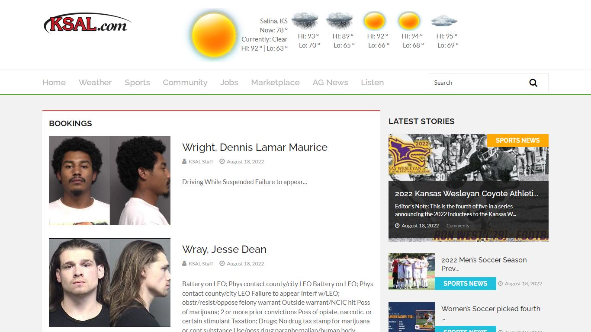Click the 'Lo: 70°' forecast text
Screen dimensions: 591x332
(x=310, y=45)
